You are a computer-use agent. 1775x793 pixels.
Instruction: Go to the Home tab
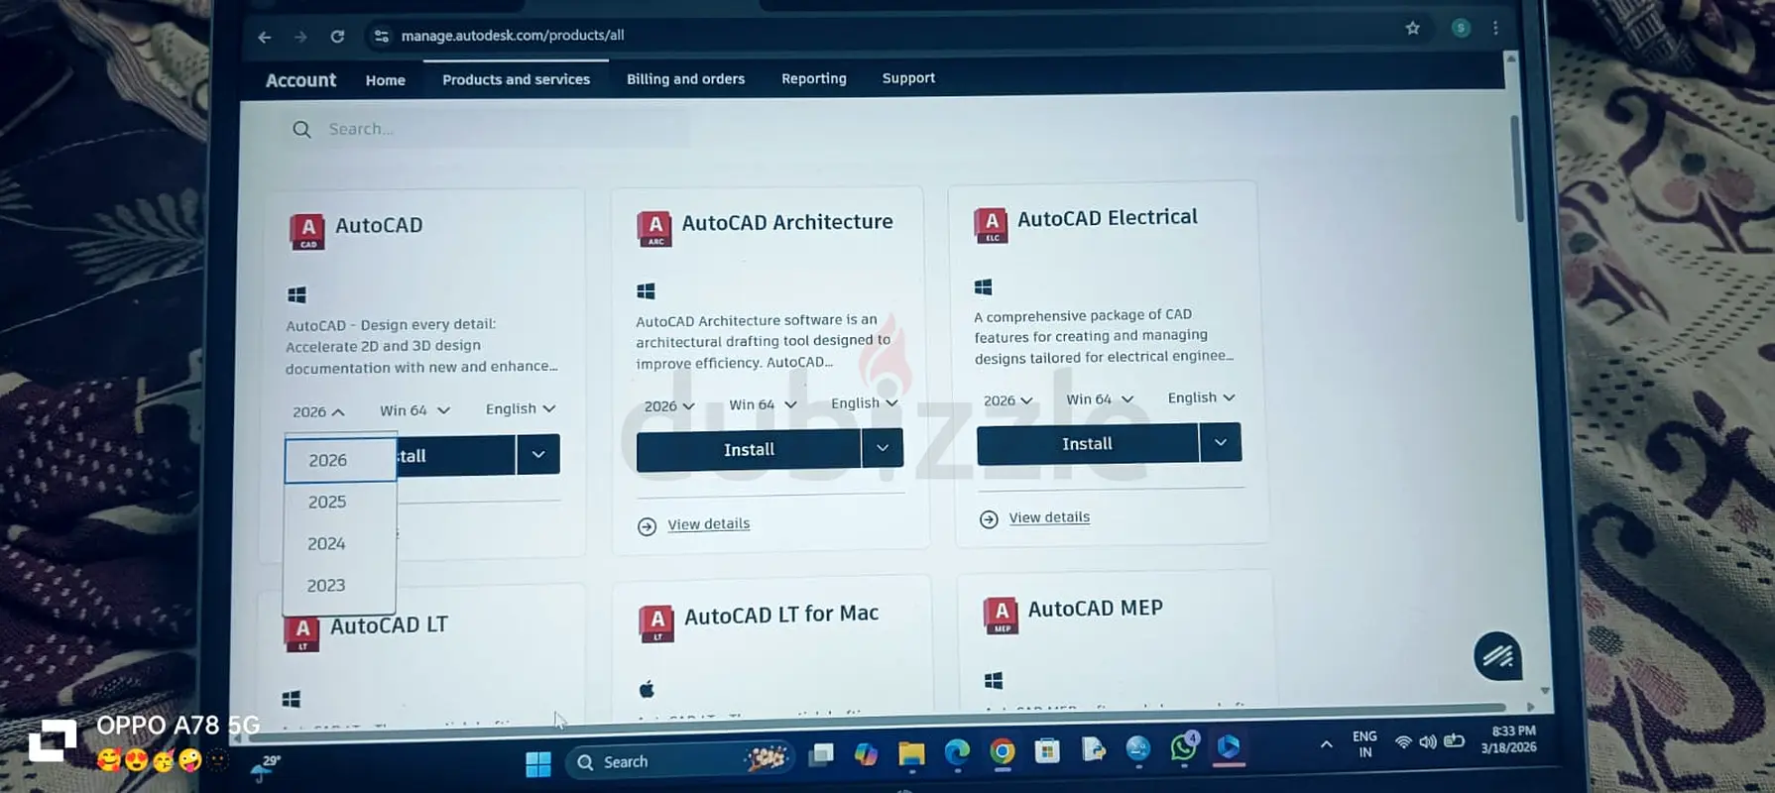[x=385, y=80]
